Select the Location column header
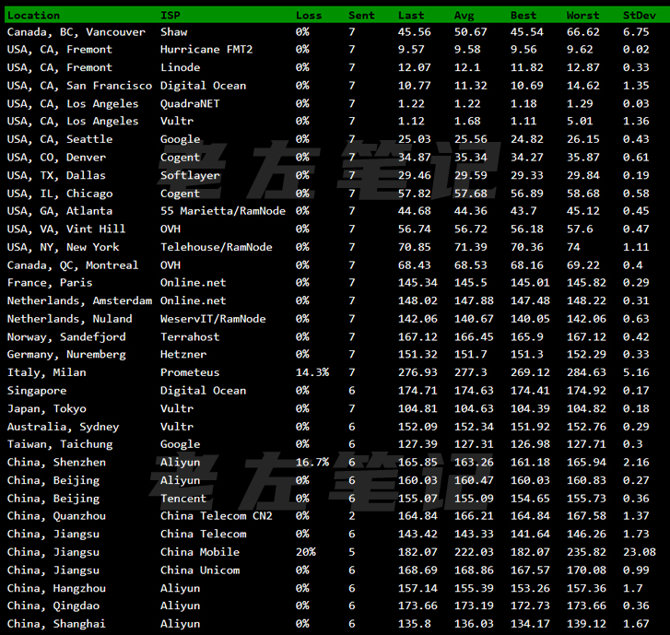 [33, 16]
